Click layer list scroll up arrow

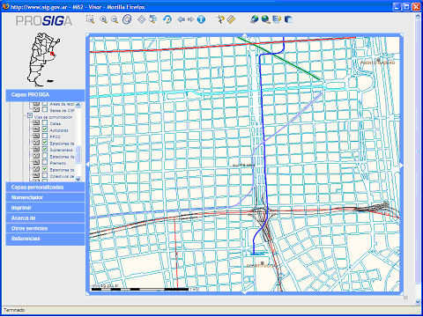78,105
